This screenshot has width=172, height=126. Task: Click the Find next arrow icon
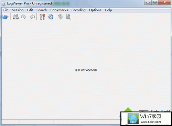point(24,17)
